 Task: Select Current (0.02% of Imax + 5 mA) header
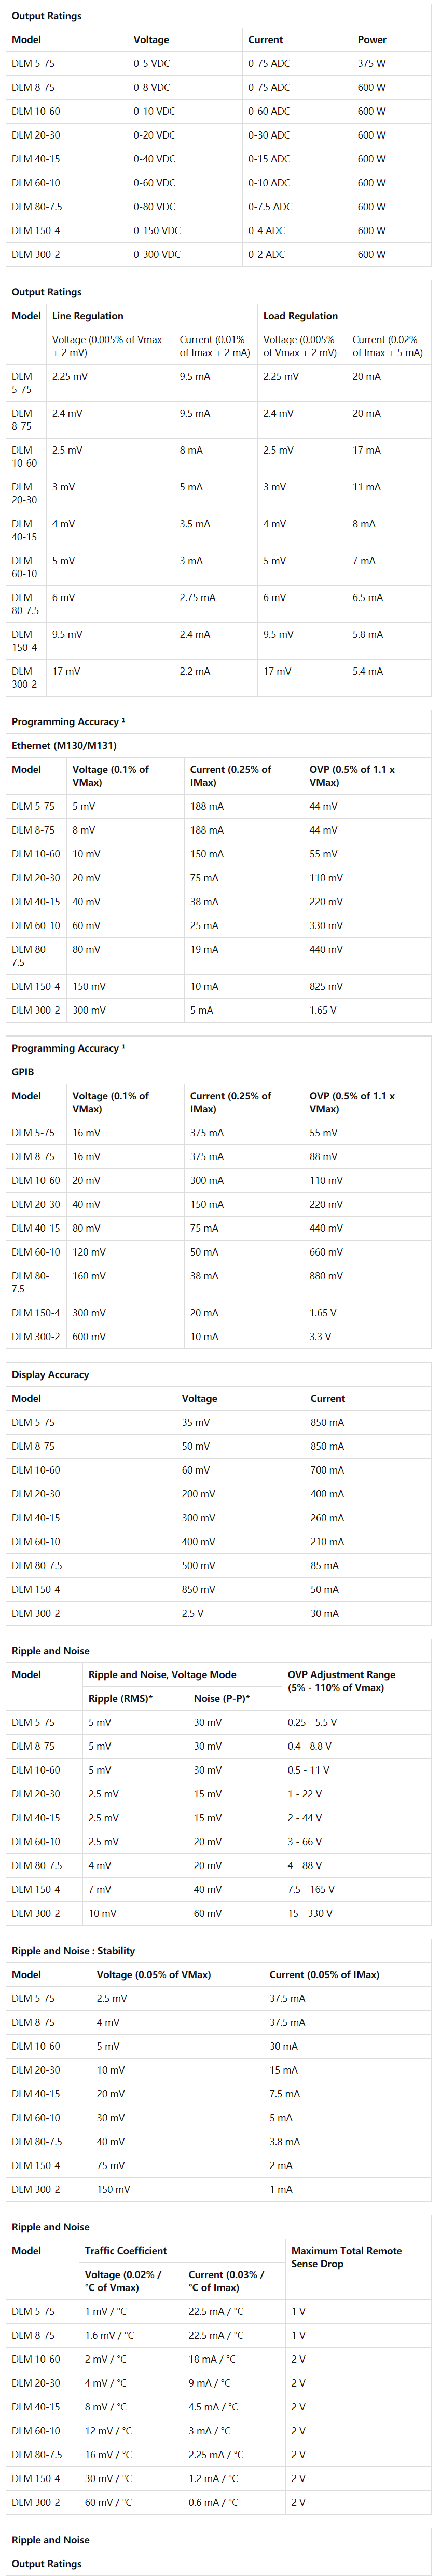(388, 346)
